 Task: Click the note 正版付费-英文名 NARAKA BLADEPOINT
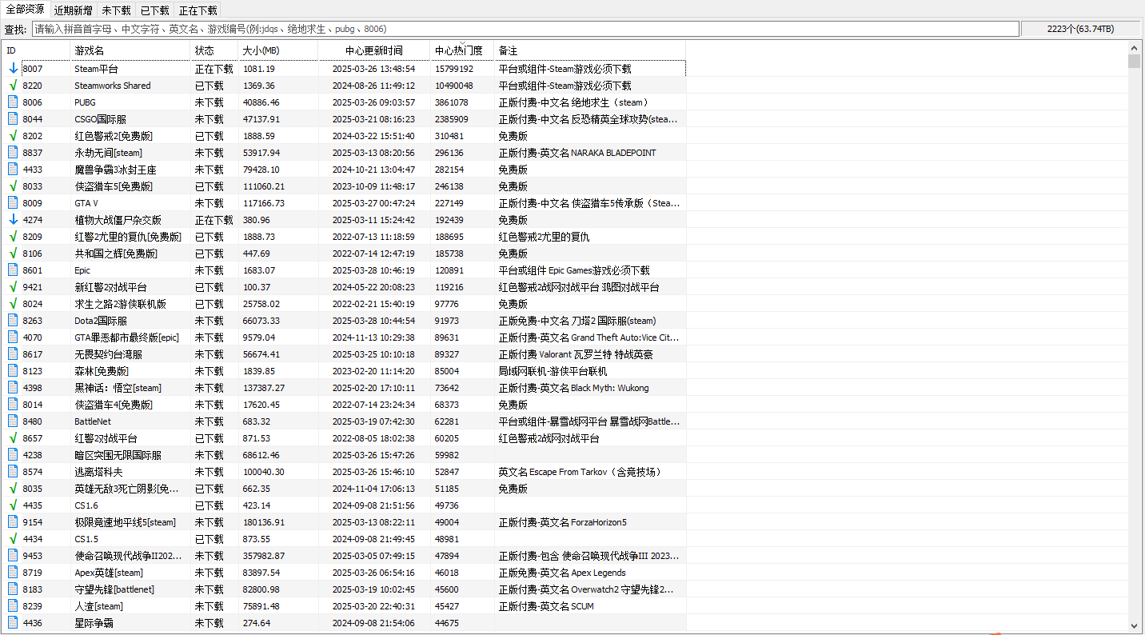577,153
